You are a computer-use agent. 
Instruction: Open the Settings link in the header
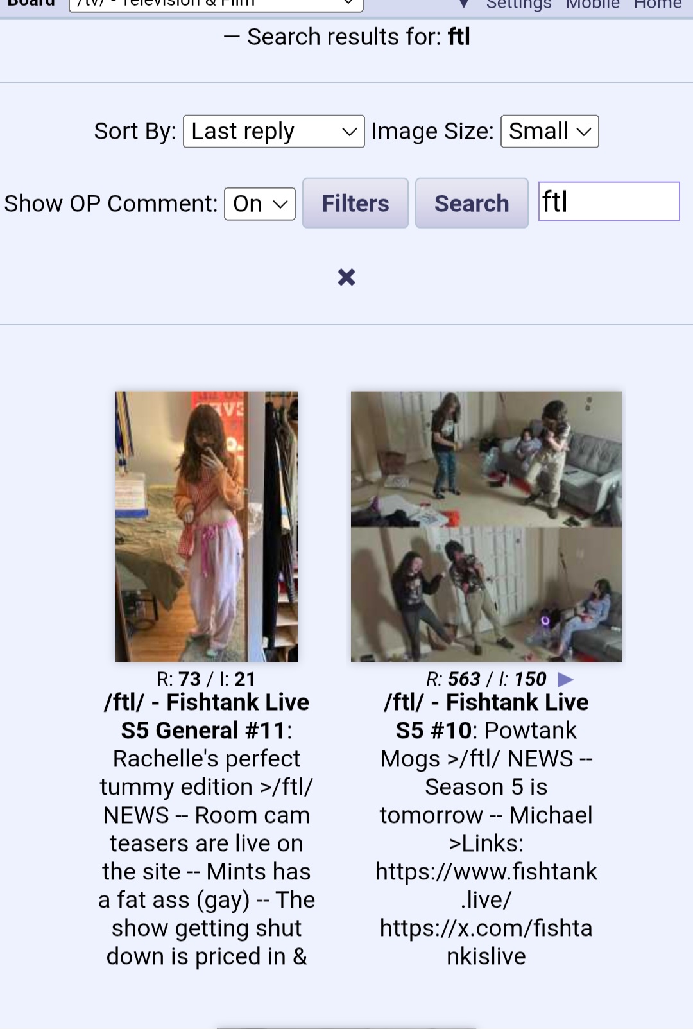tap(518, 4)
